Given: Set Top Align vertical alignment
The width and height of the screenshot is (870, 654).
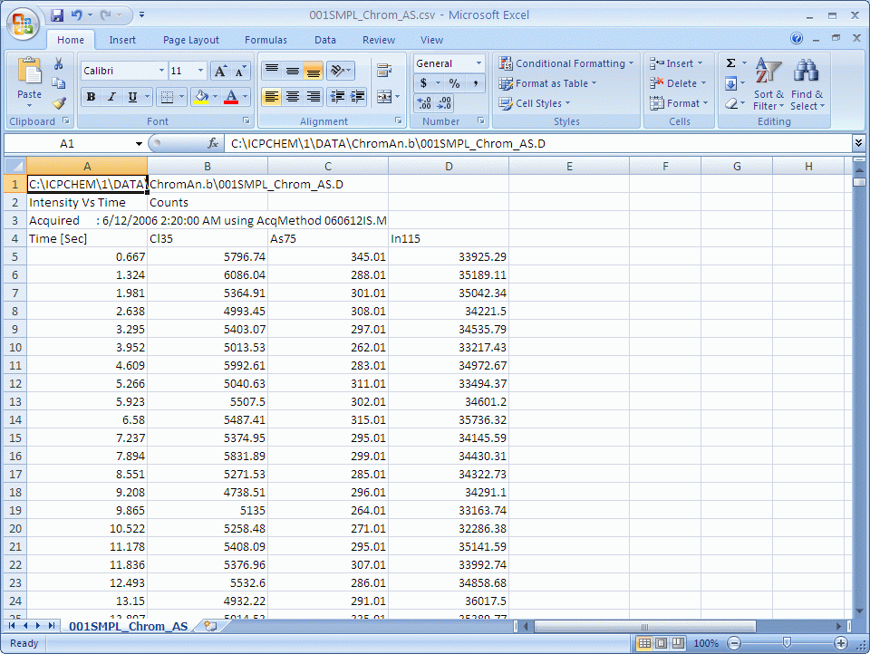Looking at the screenshot, I should pyautogui.click(x=271, y=71).
